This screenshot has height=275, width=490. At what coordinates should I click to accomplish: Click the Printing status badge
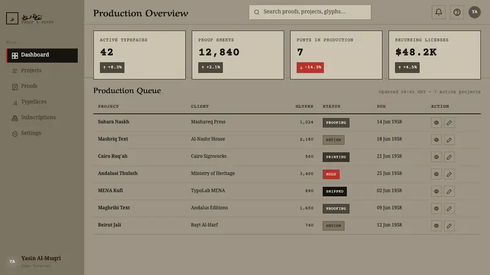336,157
